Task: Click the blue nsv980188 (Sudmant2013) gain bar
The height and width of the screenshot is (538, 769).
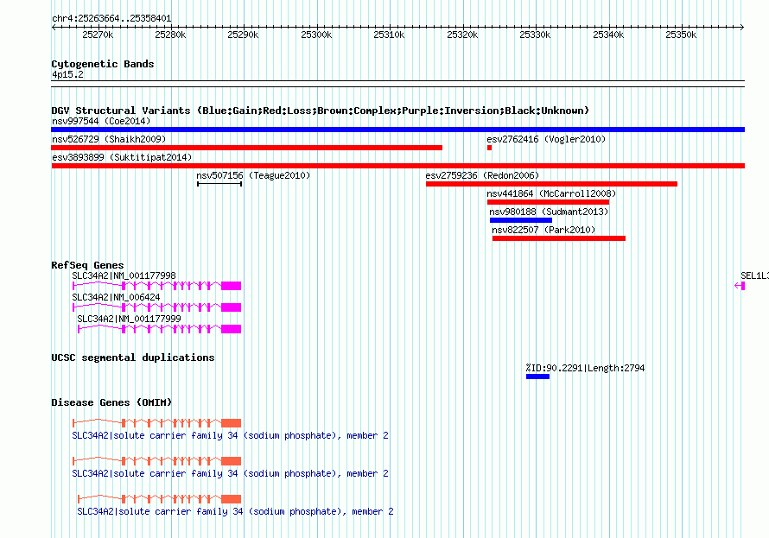Action: [x=521, y=220]
